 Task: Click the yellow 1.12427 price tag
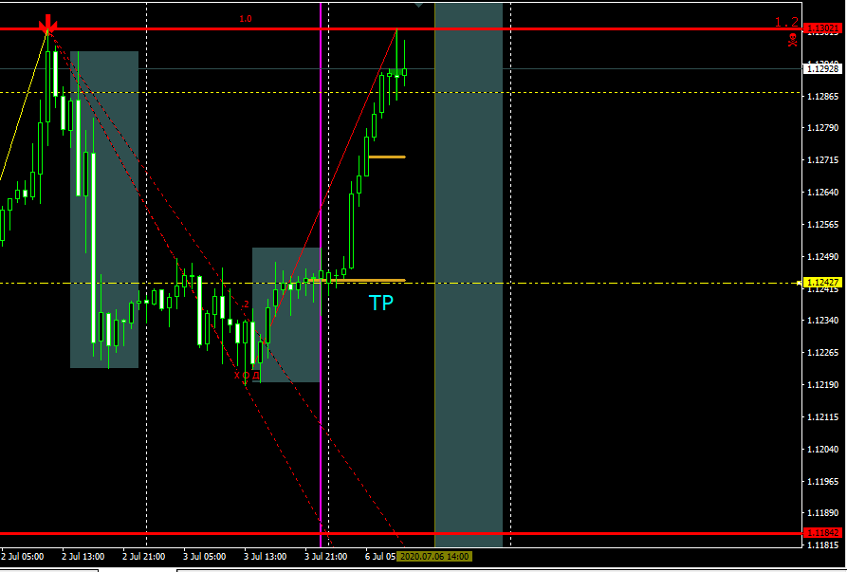click(822, 283)
